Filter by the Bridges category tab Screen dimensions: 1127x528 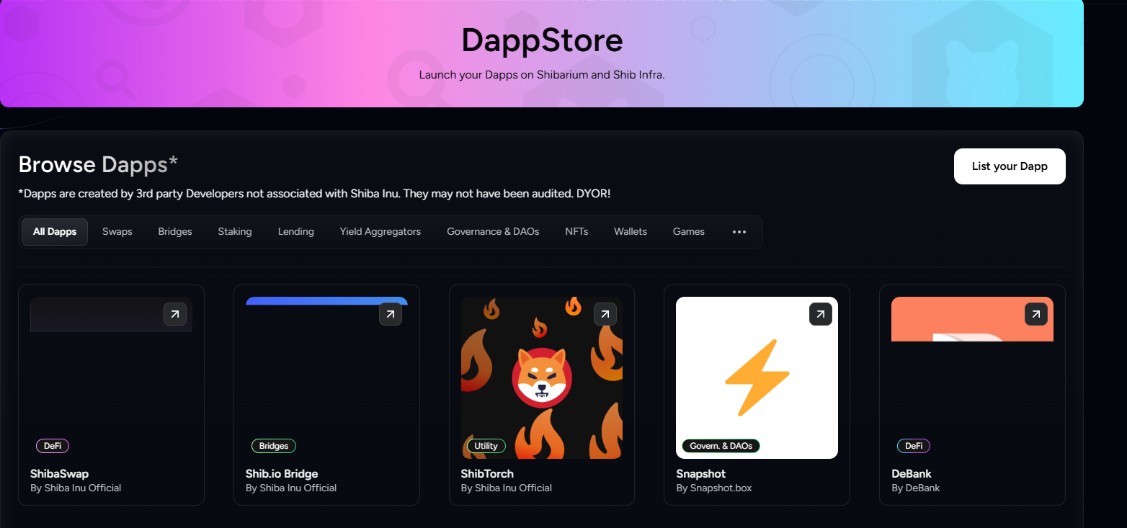(175, 232)
